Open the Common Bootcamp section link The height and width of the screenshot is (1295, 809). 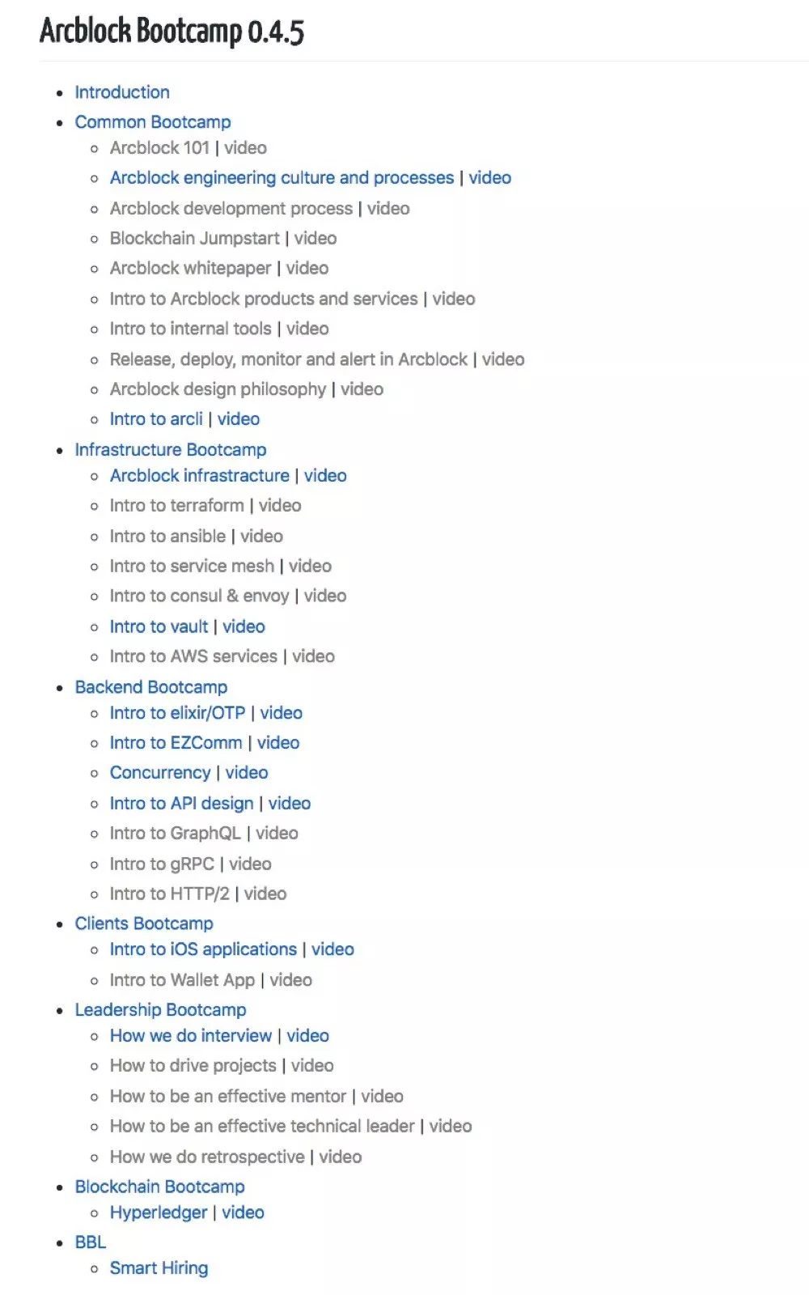(x=153, y=122)
